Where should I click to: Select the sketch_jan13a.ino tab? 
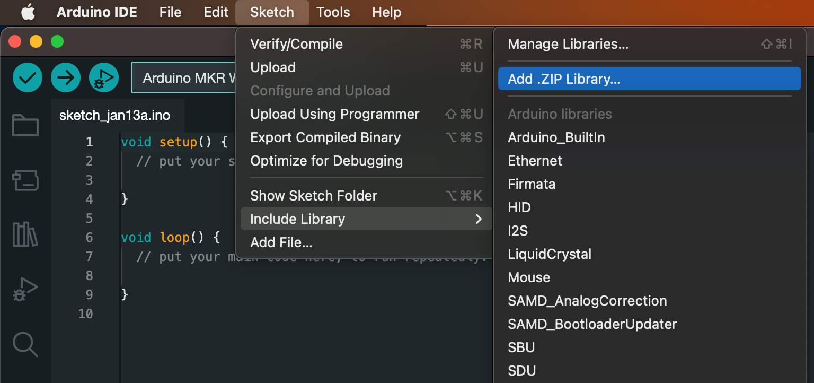(x=114, y=115)
